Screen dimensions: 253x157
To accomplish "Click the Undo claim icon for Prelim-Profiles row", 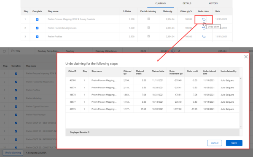I will click(x=204, y=37).
